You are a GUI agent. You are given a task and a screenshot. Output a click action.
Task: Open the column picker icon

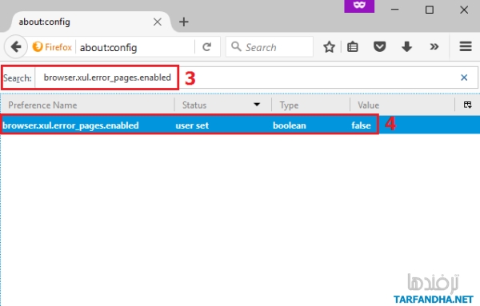tap(467, 105)
